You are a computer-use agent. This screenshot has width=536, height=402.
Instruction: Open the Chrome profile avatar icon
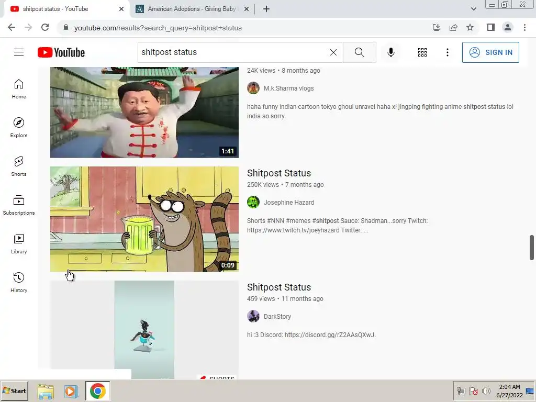(x=508, y=28)
